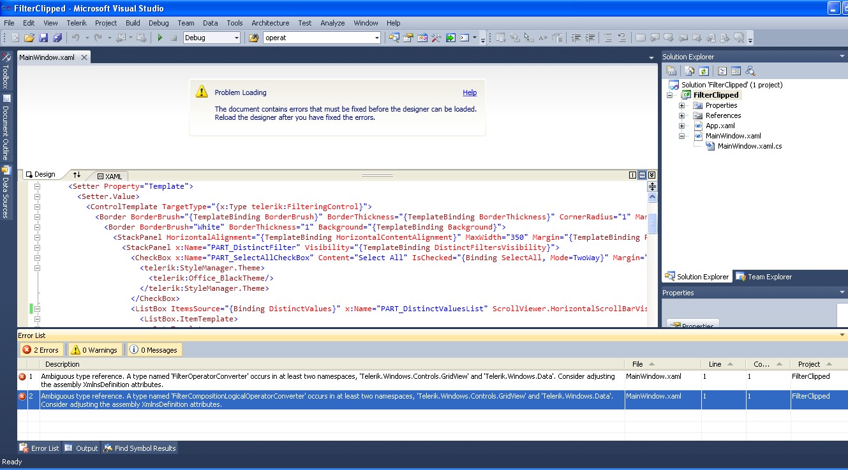Save the current file with the floppy icon

44,38
